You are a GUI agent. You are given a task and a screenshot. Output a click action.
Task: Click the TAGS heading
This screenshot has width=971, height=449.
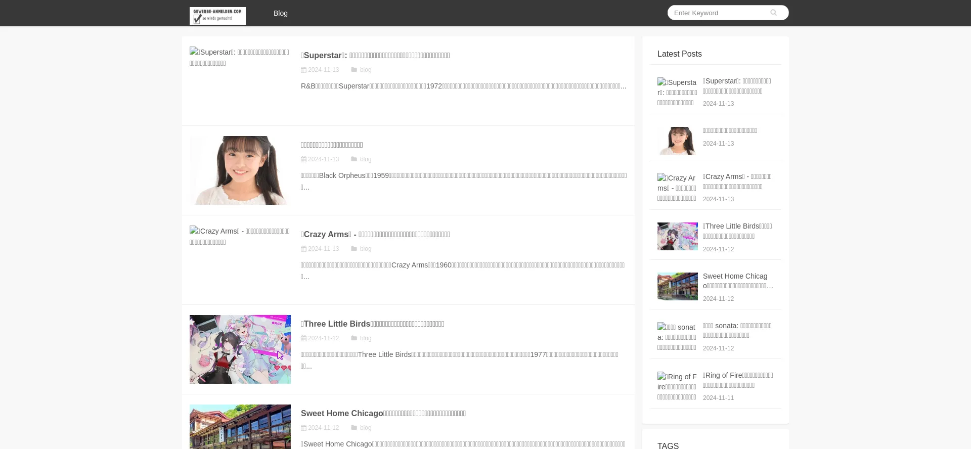[x=668, y=445]
